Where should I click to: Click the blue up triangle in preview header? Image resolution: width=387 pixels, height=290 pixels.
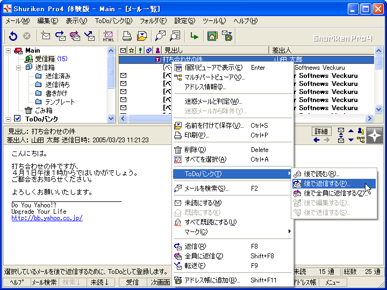[x=351, y=130]
